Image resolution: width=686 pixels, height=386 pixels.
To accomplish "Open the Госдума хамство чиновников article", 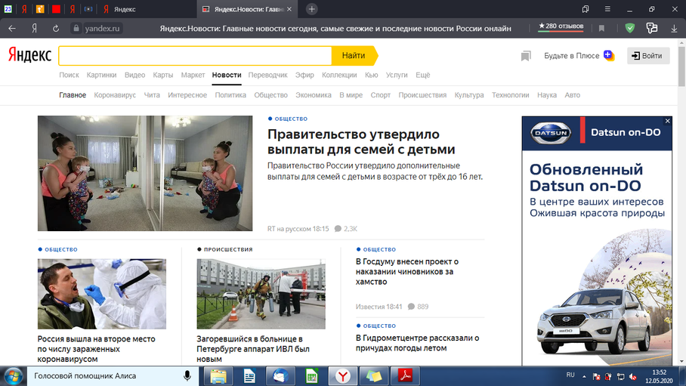I will coord(407,271).
